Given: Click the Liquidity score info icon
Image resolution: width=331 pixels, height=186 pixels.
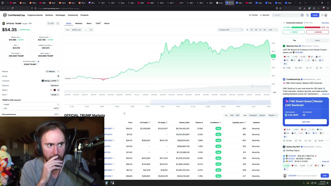Looking at the screenshot, I should tap(245, 122).
